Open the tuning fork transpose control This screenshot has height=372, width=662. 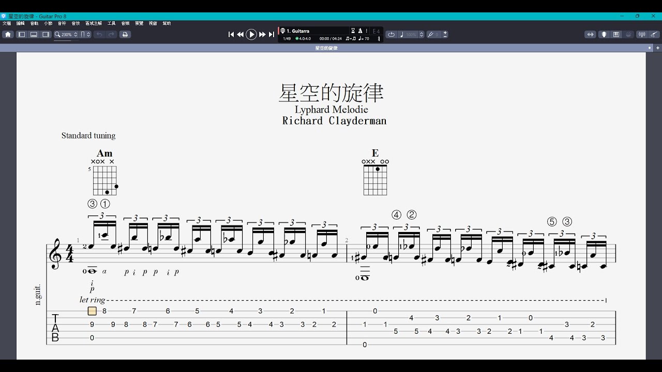pos(430,35)
